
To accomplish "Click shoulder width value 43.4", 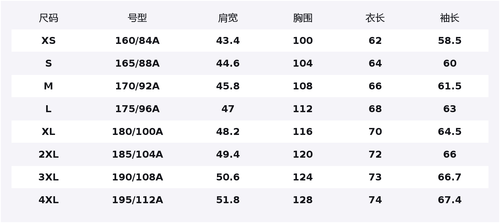I will (228, 41).
